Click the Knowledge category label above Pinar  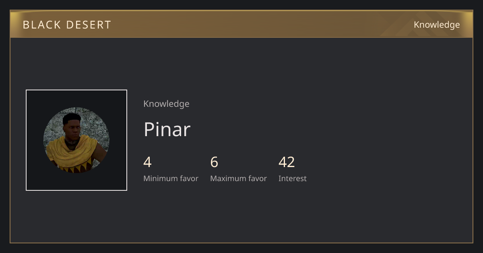[x=166, y=104]
